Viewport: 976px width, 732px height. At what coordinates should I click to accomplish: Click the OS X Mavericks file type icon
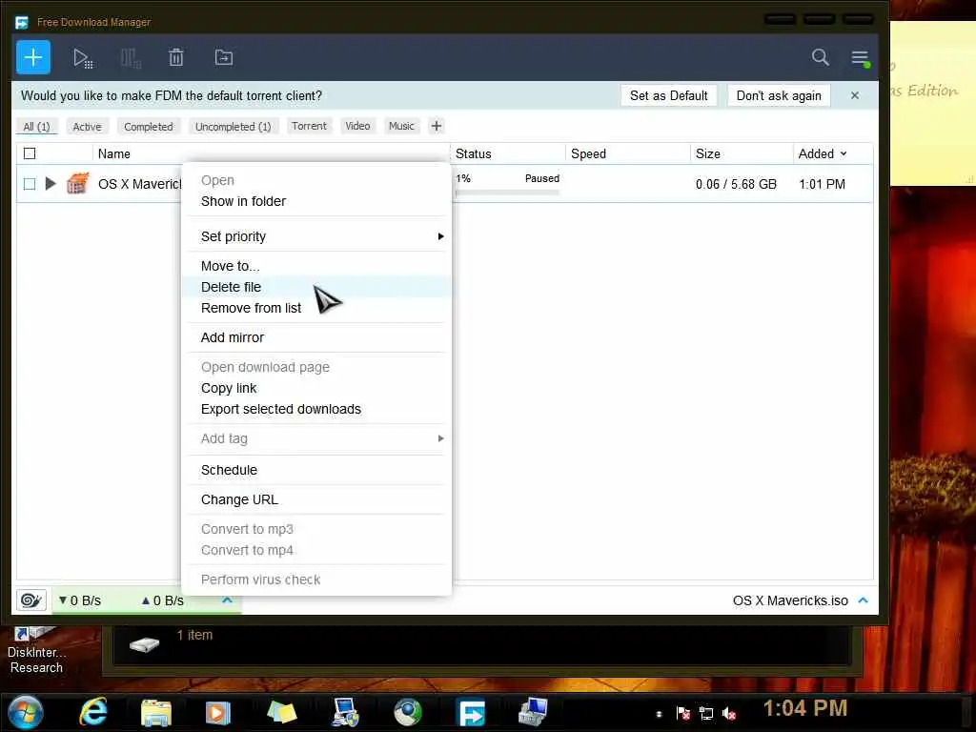coord(78,184)
